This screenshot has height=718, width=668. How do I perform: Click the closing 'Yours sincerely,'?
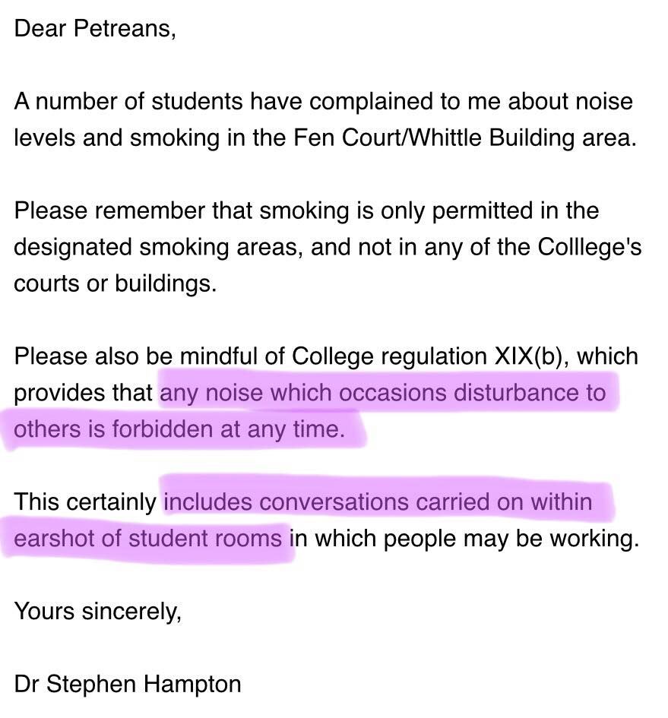pos(97,611)
